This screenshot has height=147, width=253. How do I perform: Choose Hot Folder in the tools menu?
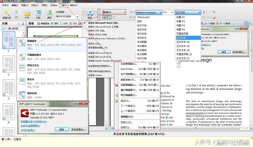[x=140, y=69]
